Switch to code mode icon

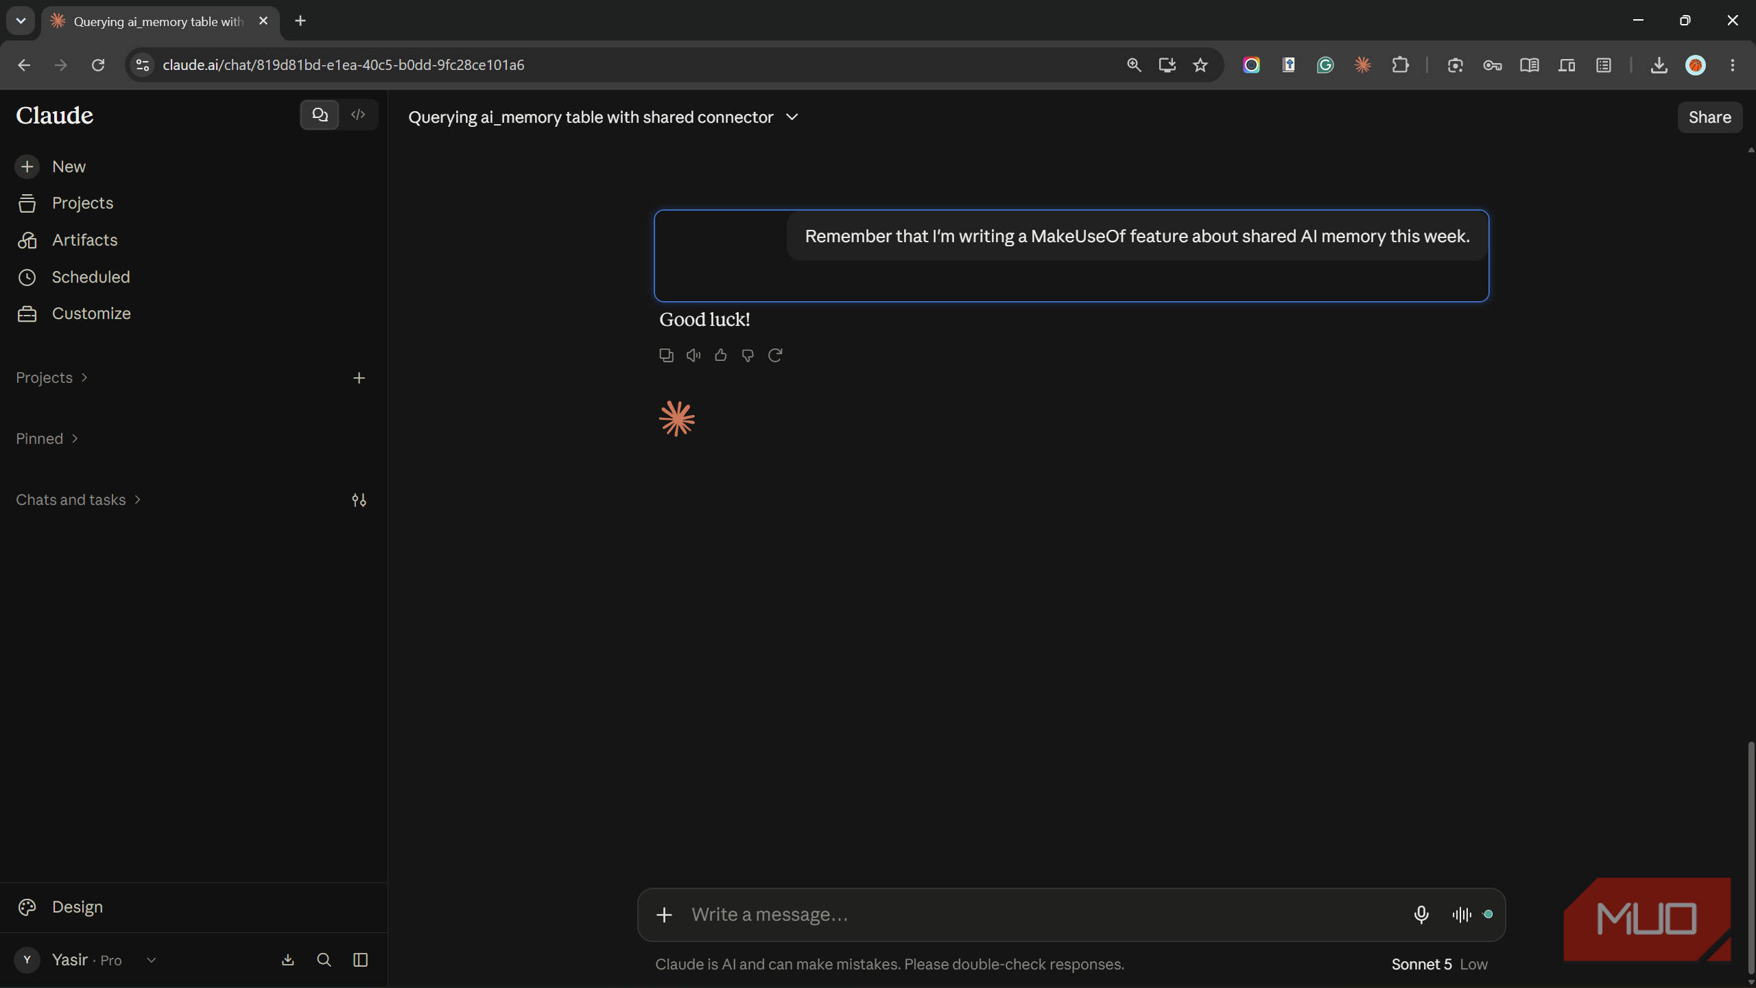point(358,115)
